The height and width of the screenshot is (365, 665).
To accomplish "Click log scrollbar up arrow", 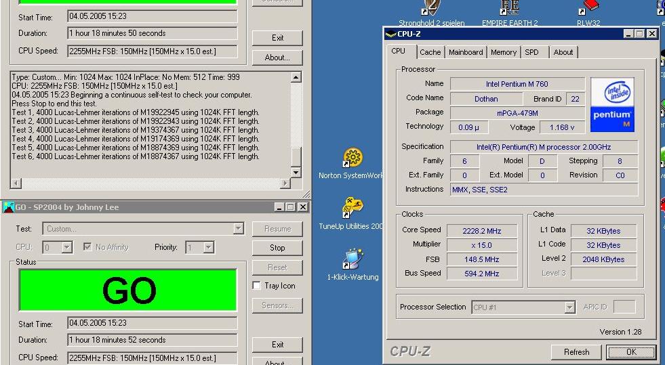I will pyautogui.click(x=296, y=77).
